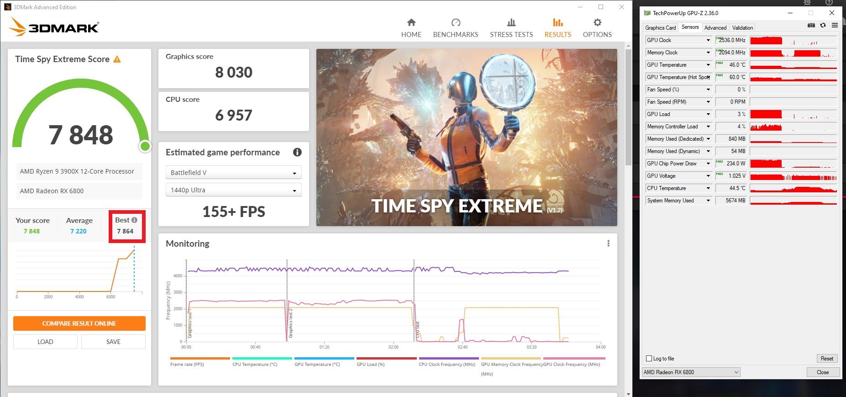
Task: Click the SAVE button
Action: [113, 342]
